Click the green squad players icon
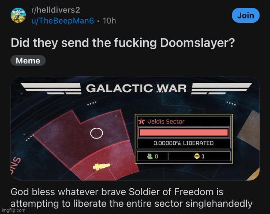The height and width of the screenshot is (214, 270). (150, 156)
